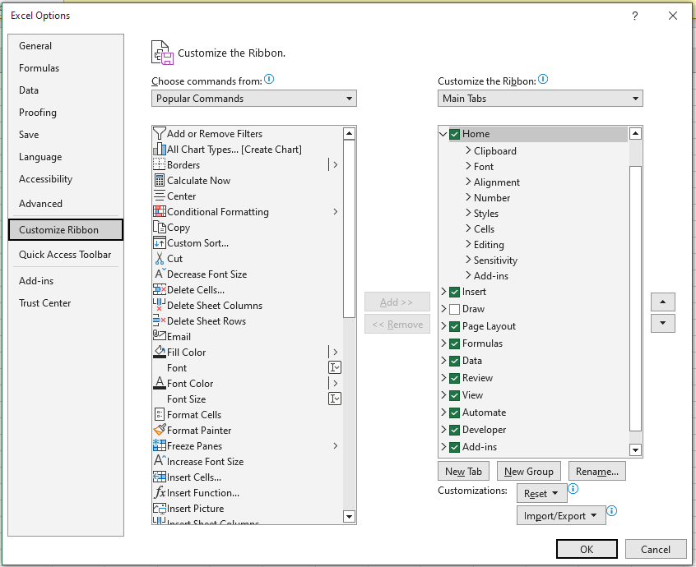
Task: Click the New Tab button
Action: click(463, 471)
